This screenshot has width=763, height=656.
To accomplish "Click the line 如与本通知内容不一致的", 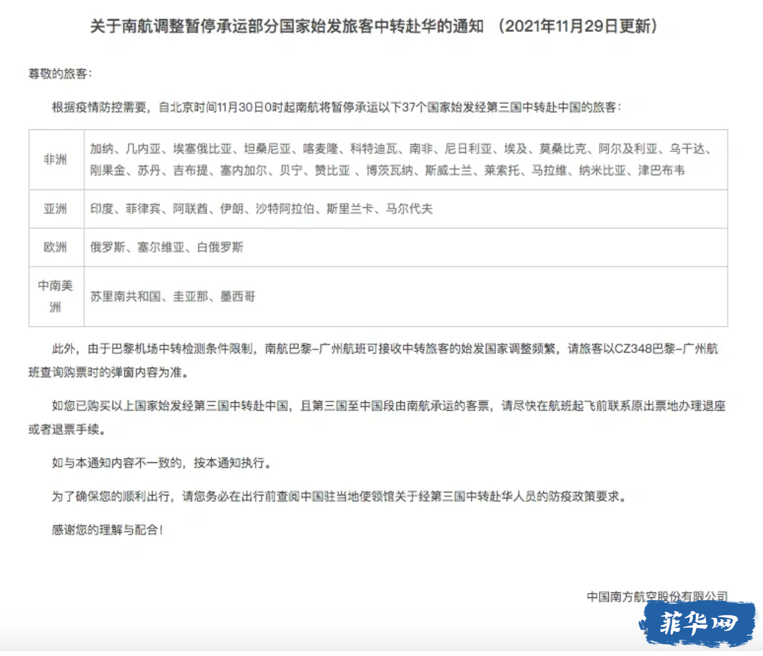I will click(x=161, y=462).
